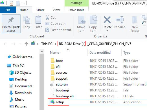
Task: Click the Up one level arrow
Action: [26, 44]
